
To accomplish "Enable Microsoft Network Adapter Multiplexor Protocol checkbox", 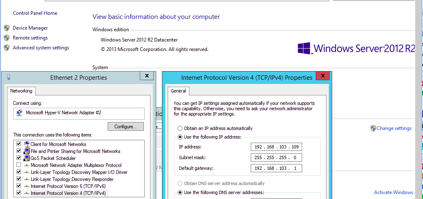I will click(18, 165).
